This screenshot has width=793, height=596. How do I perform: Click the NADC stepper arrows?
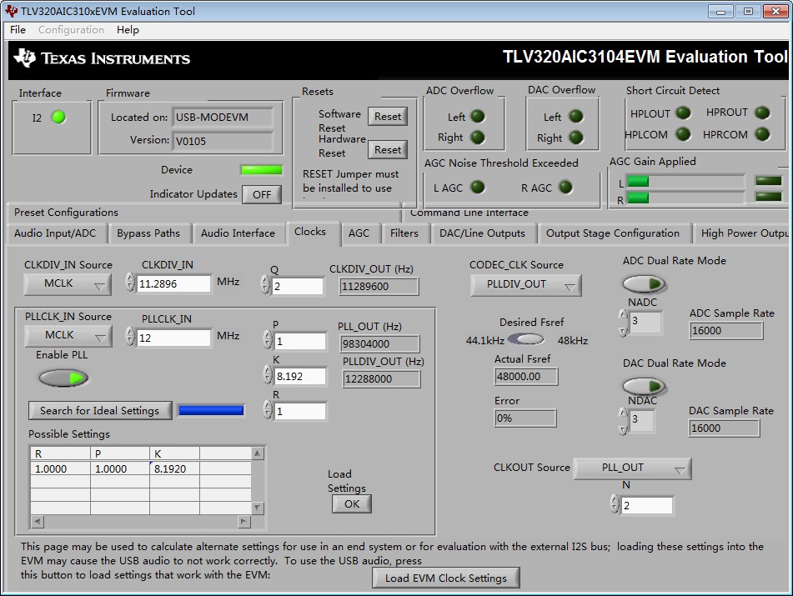(623, 323)
